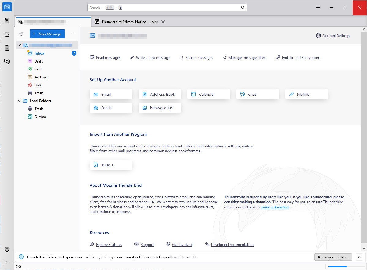The height and width of the screenshot is (270, 367).
Task: Click Search messages
Action: pyautogui.click(x=196, y=57)
